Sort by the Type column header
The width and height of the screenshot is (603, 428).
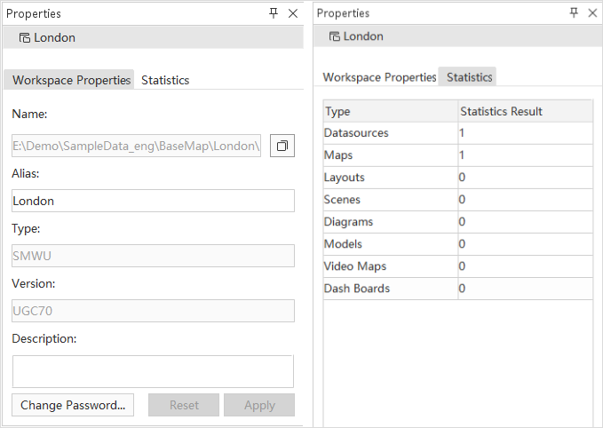(389, 111)
